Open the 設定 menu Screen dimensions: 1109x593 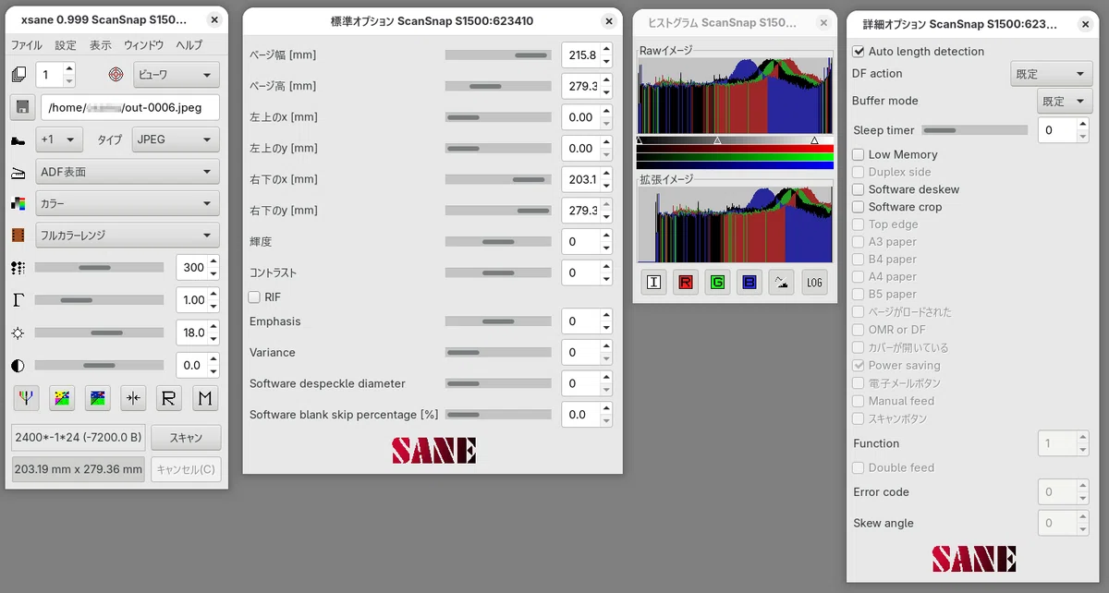[x=66, y=45]
